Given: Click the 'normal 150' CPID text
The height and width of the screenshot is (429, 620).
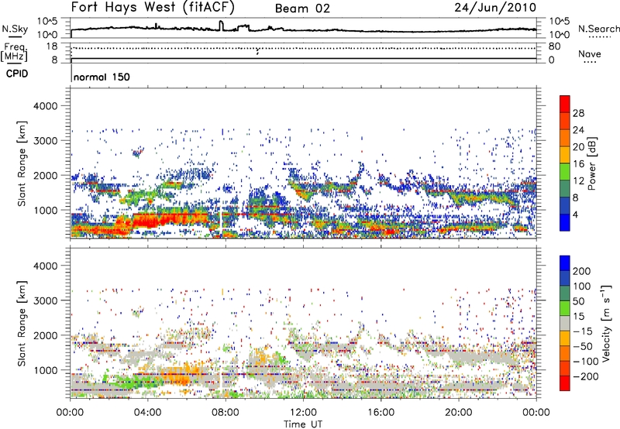Looking at the screenshot, I should coord(102,77).
